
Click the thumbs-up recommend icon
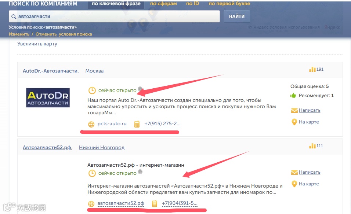[x=293, y=96]
